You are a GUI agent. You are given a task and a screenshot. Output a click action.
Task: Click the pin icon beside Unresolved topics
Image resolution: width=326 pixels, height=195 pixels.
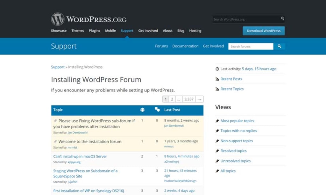(217, 161)
